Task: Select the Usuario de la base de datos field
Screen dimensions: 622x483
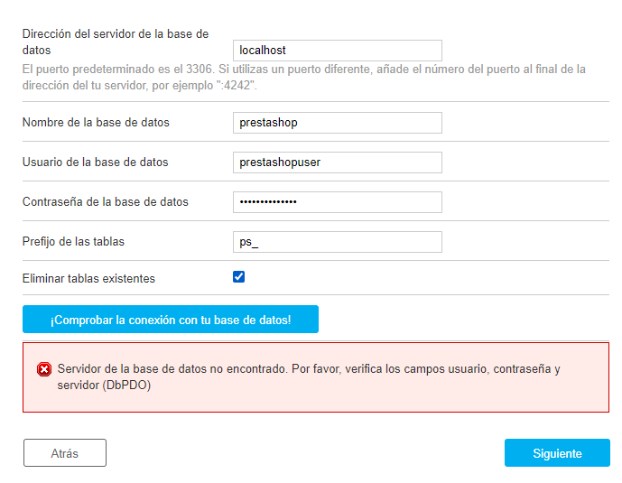Action: tap(337, 163)
